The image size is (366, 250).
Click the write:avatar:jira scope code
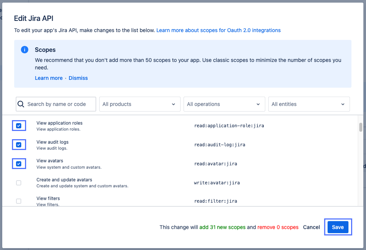point(217,183)
